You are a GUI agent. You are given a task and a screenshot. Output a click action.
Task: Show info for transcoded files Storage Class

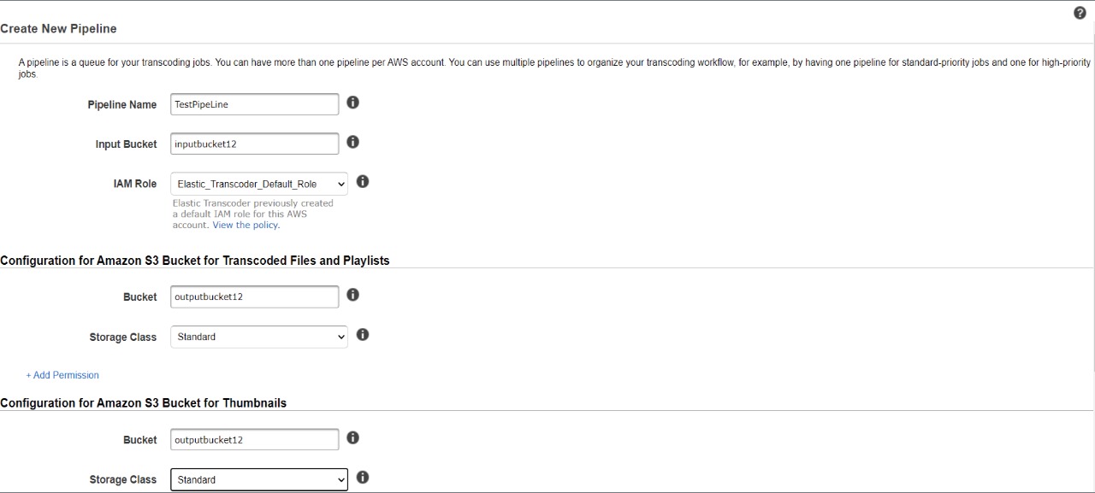pos(363,335)
